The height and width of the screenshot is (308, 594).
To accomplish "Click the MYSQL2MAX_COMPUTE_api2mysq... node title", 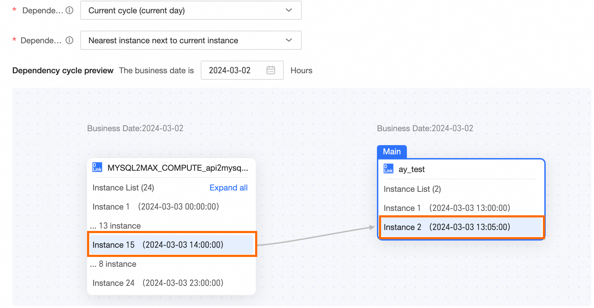I will coord(178,168).
